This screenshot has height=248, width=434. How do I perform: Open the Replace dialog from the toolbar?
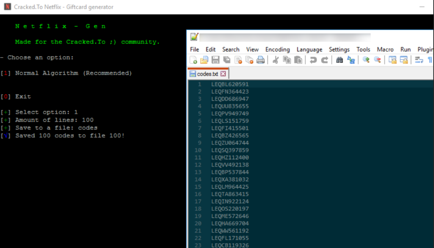(x=351, y=60)
